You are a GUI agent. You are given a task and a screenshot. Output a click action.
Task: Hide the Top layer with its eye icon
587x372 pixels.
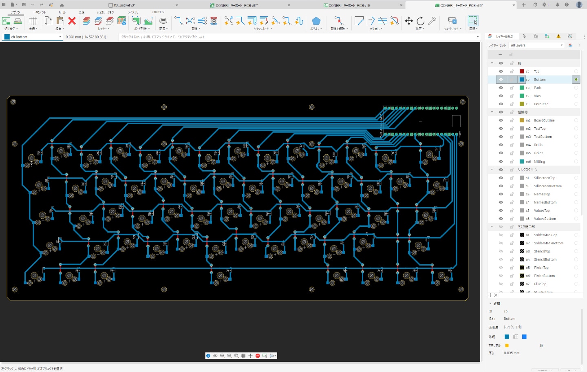501,71
